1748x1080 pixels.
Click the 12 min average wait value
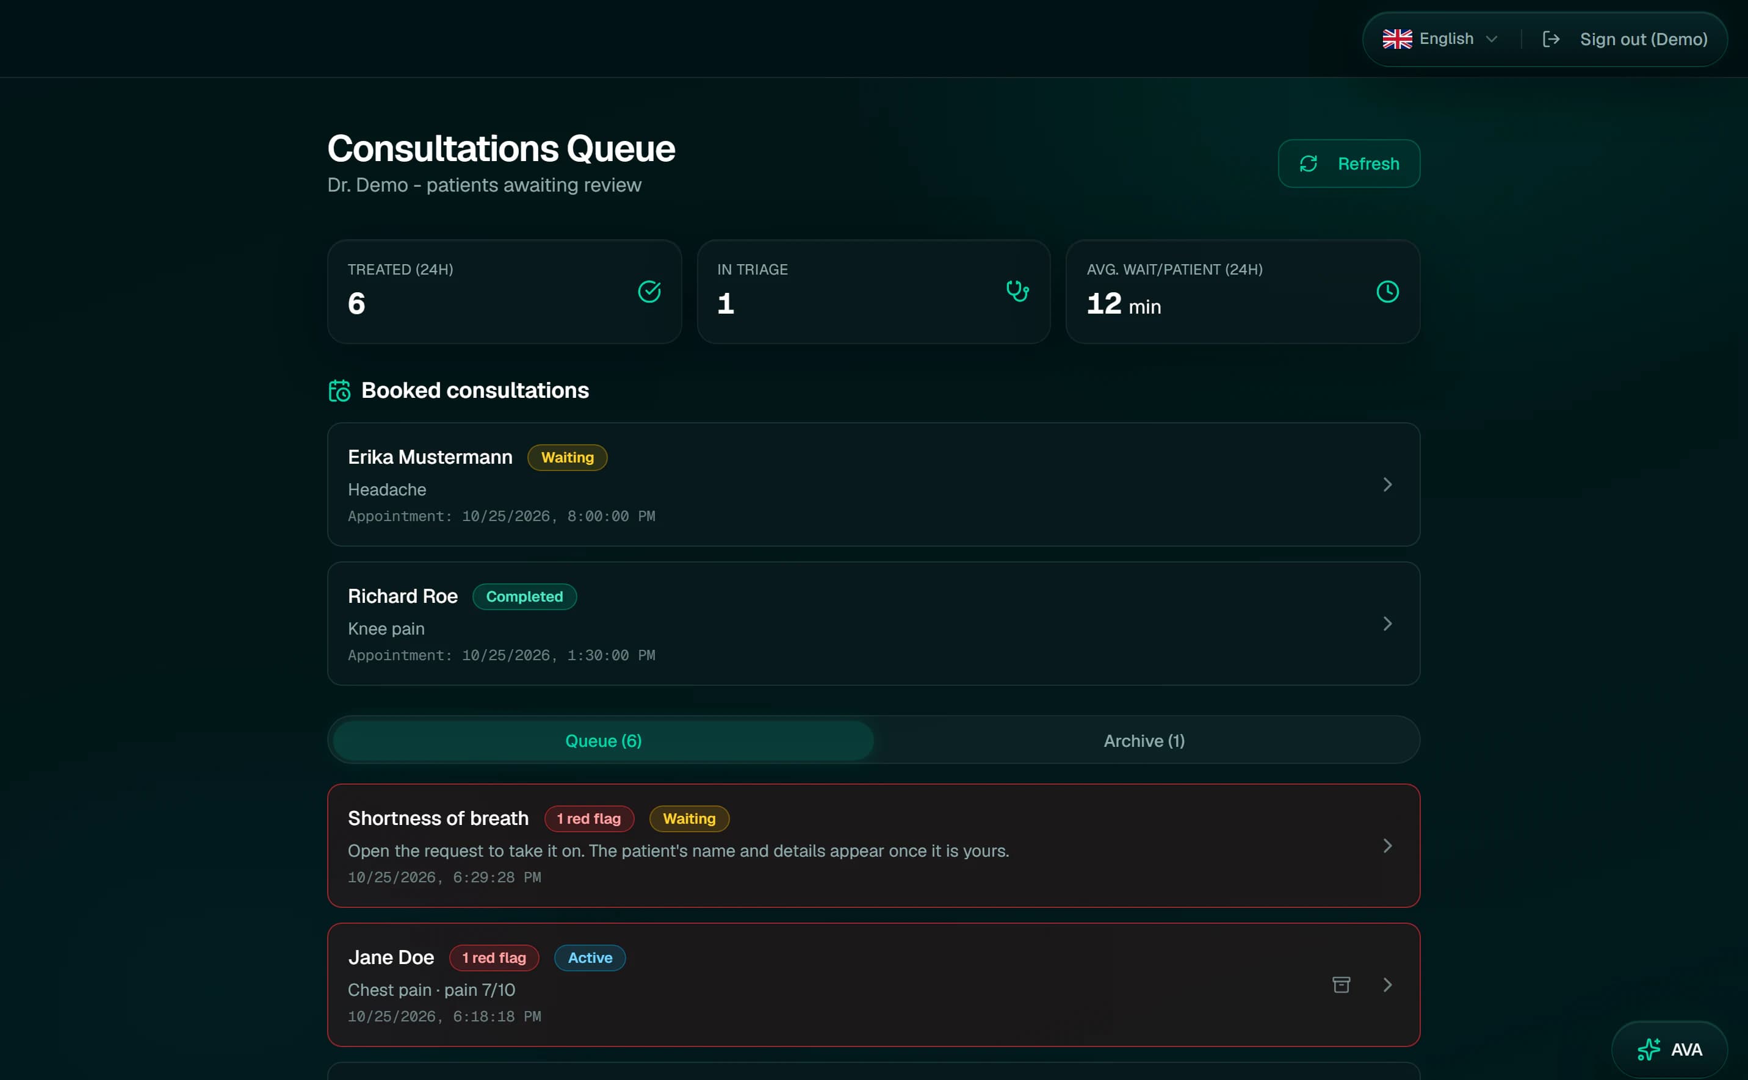click(1123, 304)
